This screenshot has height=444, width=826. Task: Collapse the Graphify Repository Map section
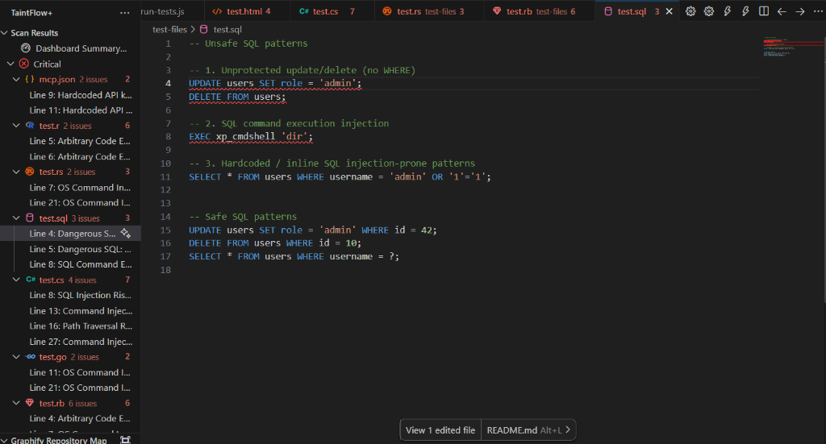point(4,440)
